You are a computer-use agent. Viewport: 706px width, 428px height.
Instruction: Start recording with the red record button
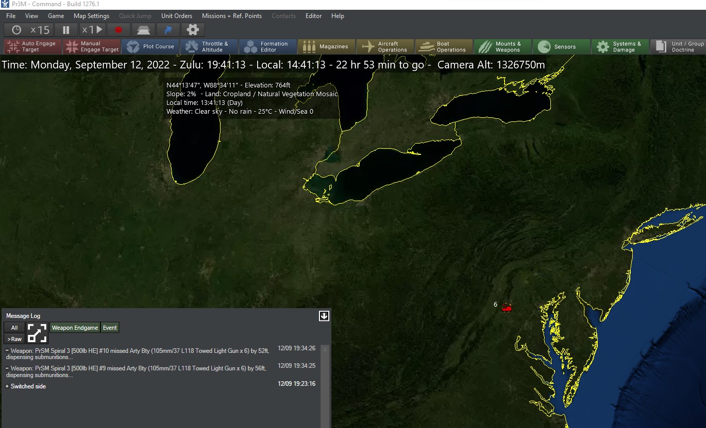(x=119, y=30)
